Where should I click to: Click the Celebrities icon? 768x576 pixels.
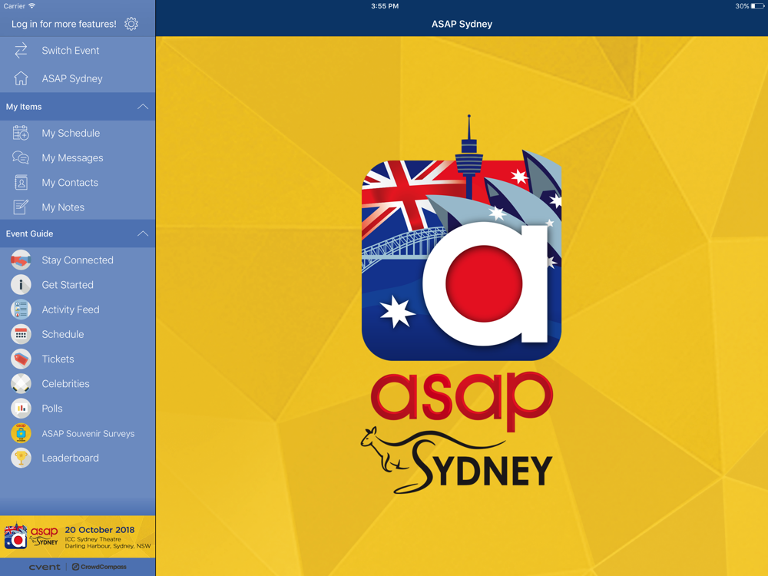(x=21, y=383)
